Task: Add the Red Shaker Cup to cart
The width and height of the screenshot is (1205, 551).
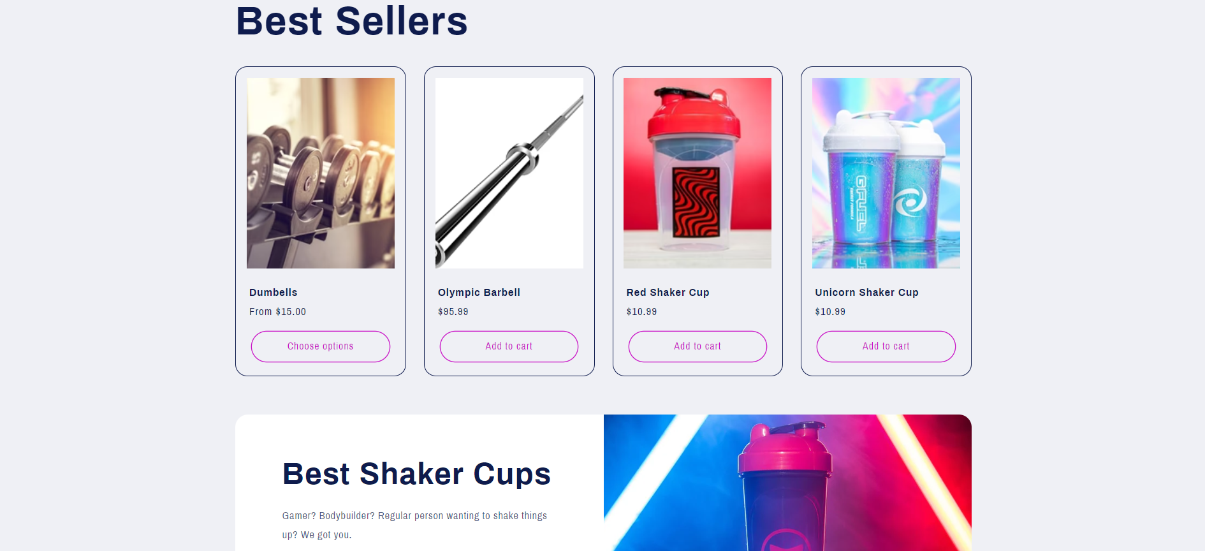Action: [x=697, y=346]
